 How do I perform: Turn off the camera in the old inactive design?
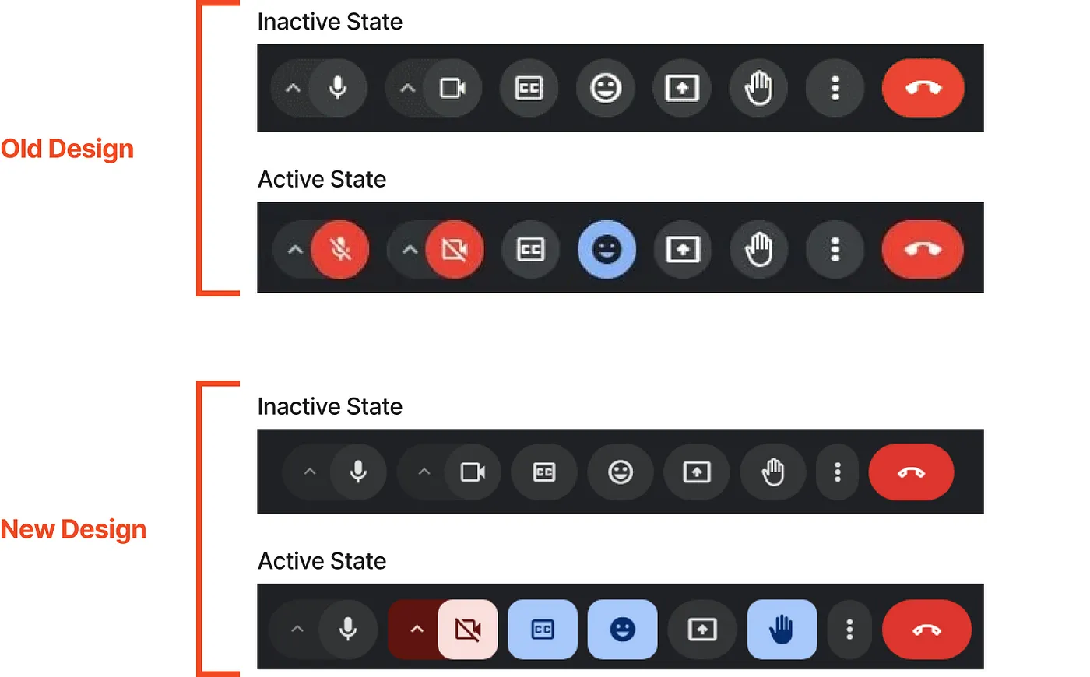click(453, 88)
